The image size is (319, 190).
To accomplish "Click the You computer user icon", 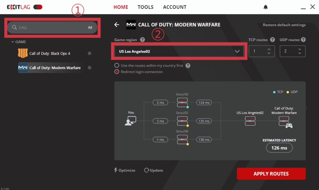I will pyautogui.click(x=130, y=121).
